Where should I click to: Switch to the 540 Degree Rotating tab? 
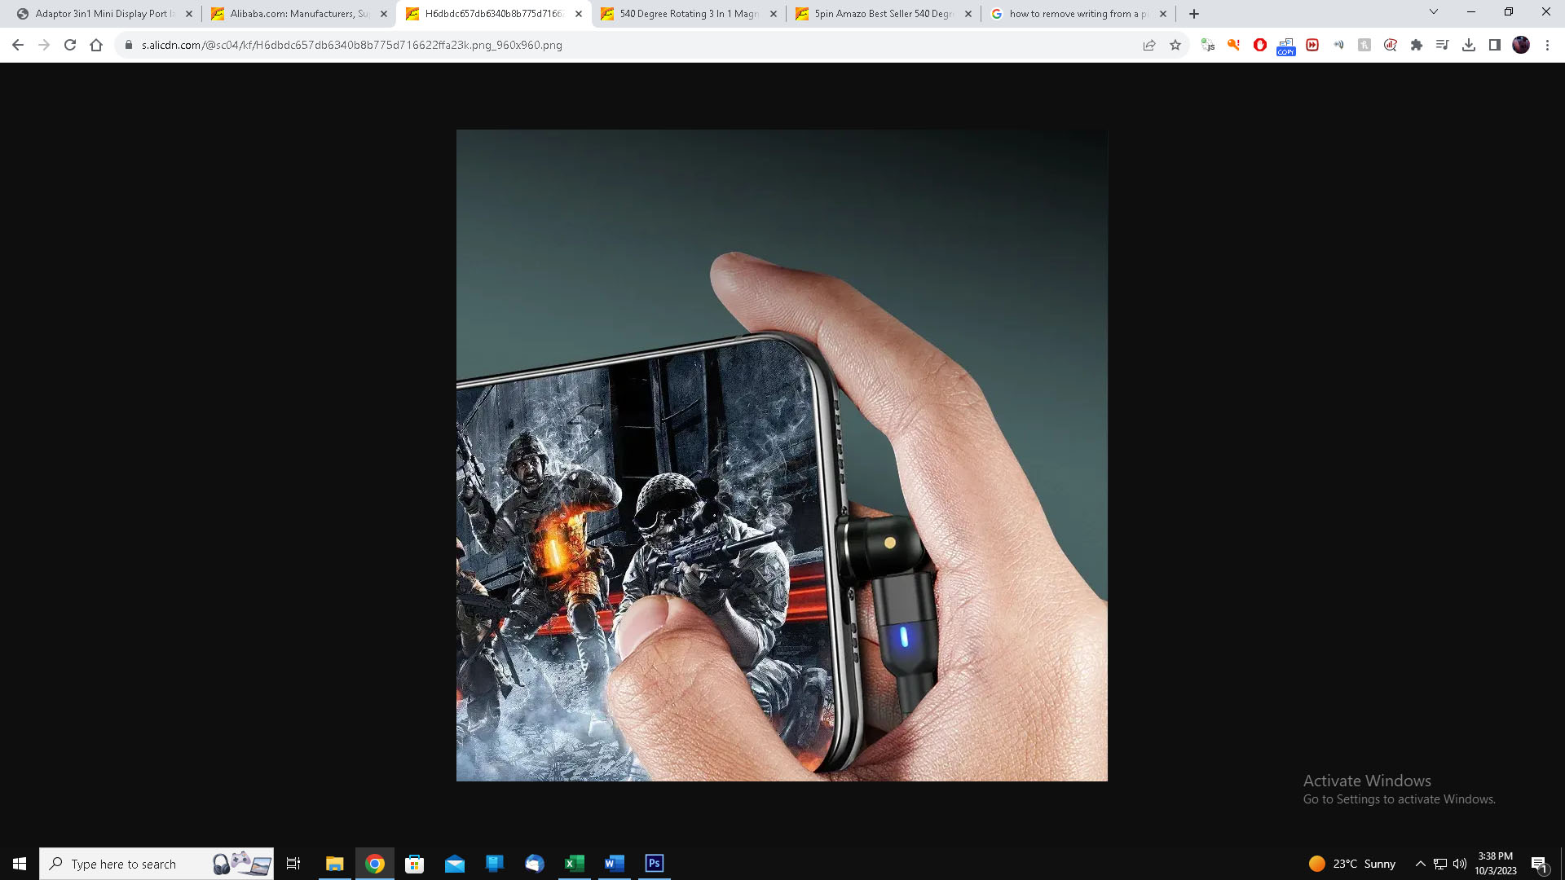[x=689, y=14]
